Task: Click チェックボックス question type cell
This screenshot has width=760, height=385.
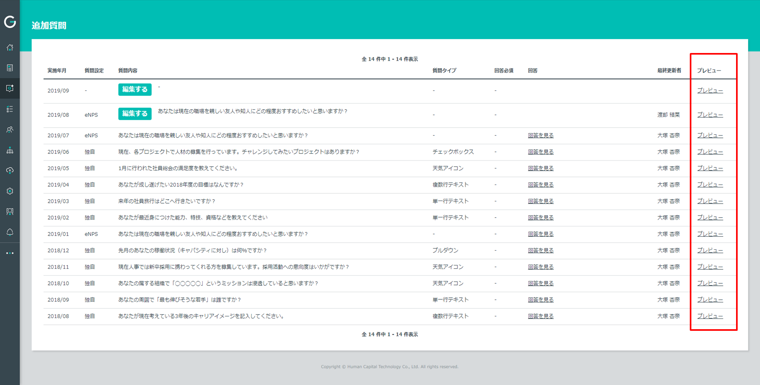Action: (x=453, y=152)
